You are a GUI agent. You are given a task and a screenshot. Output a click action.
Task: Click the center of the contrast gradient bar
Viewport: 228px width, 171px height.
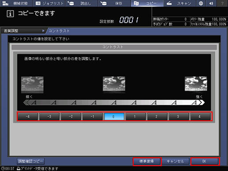[114, 102]
